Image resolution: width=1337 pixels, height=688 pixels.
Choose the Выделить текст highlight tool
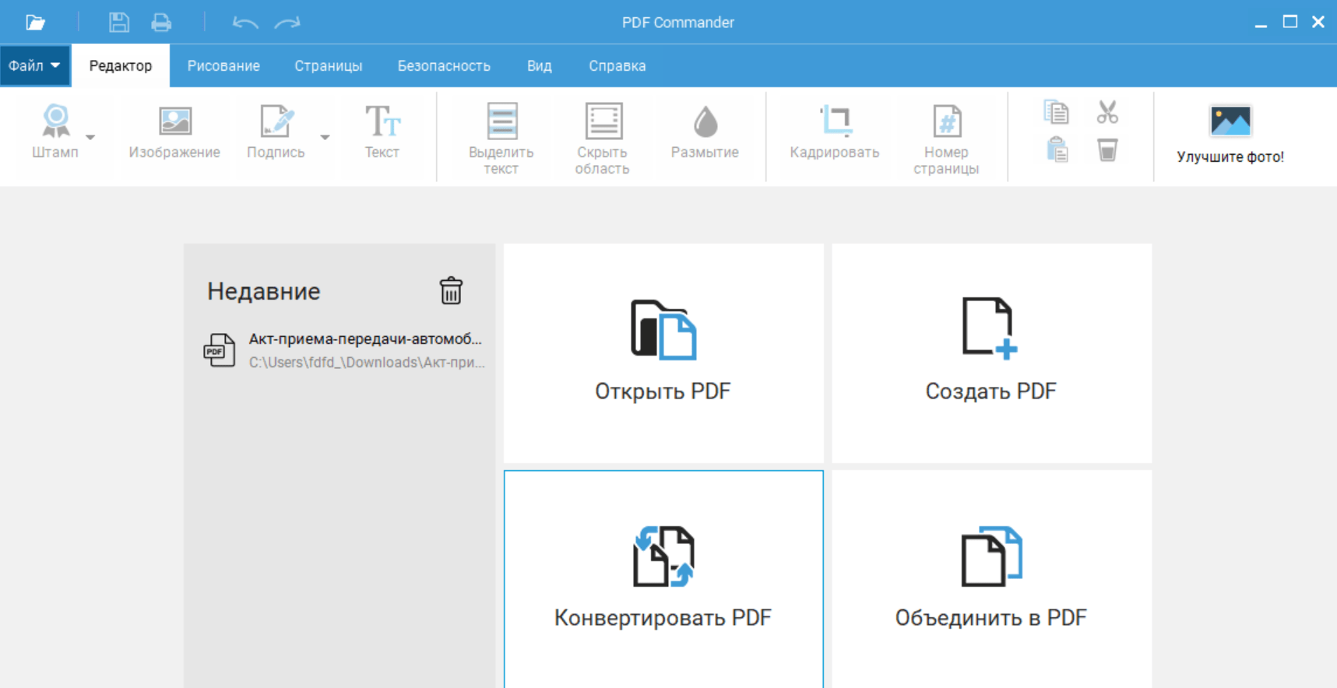501,139
